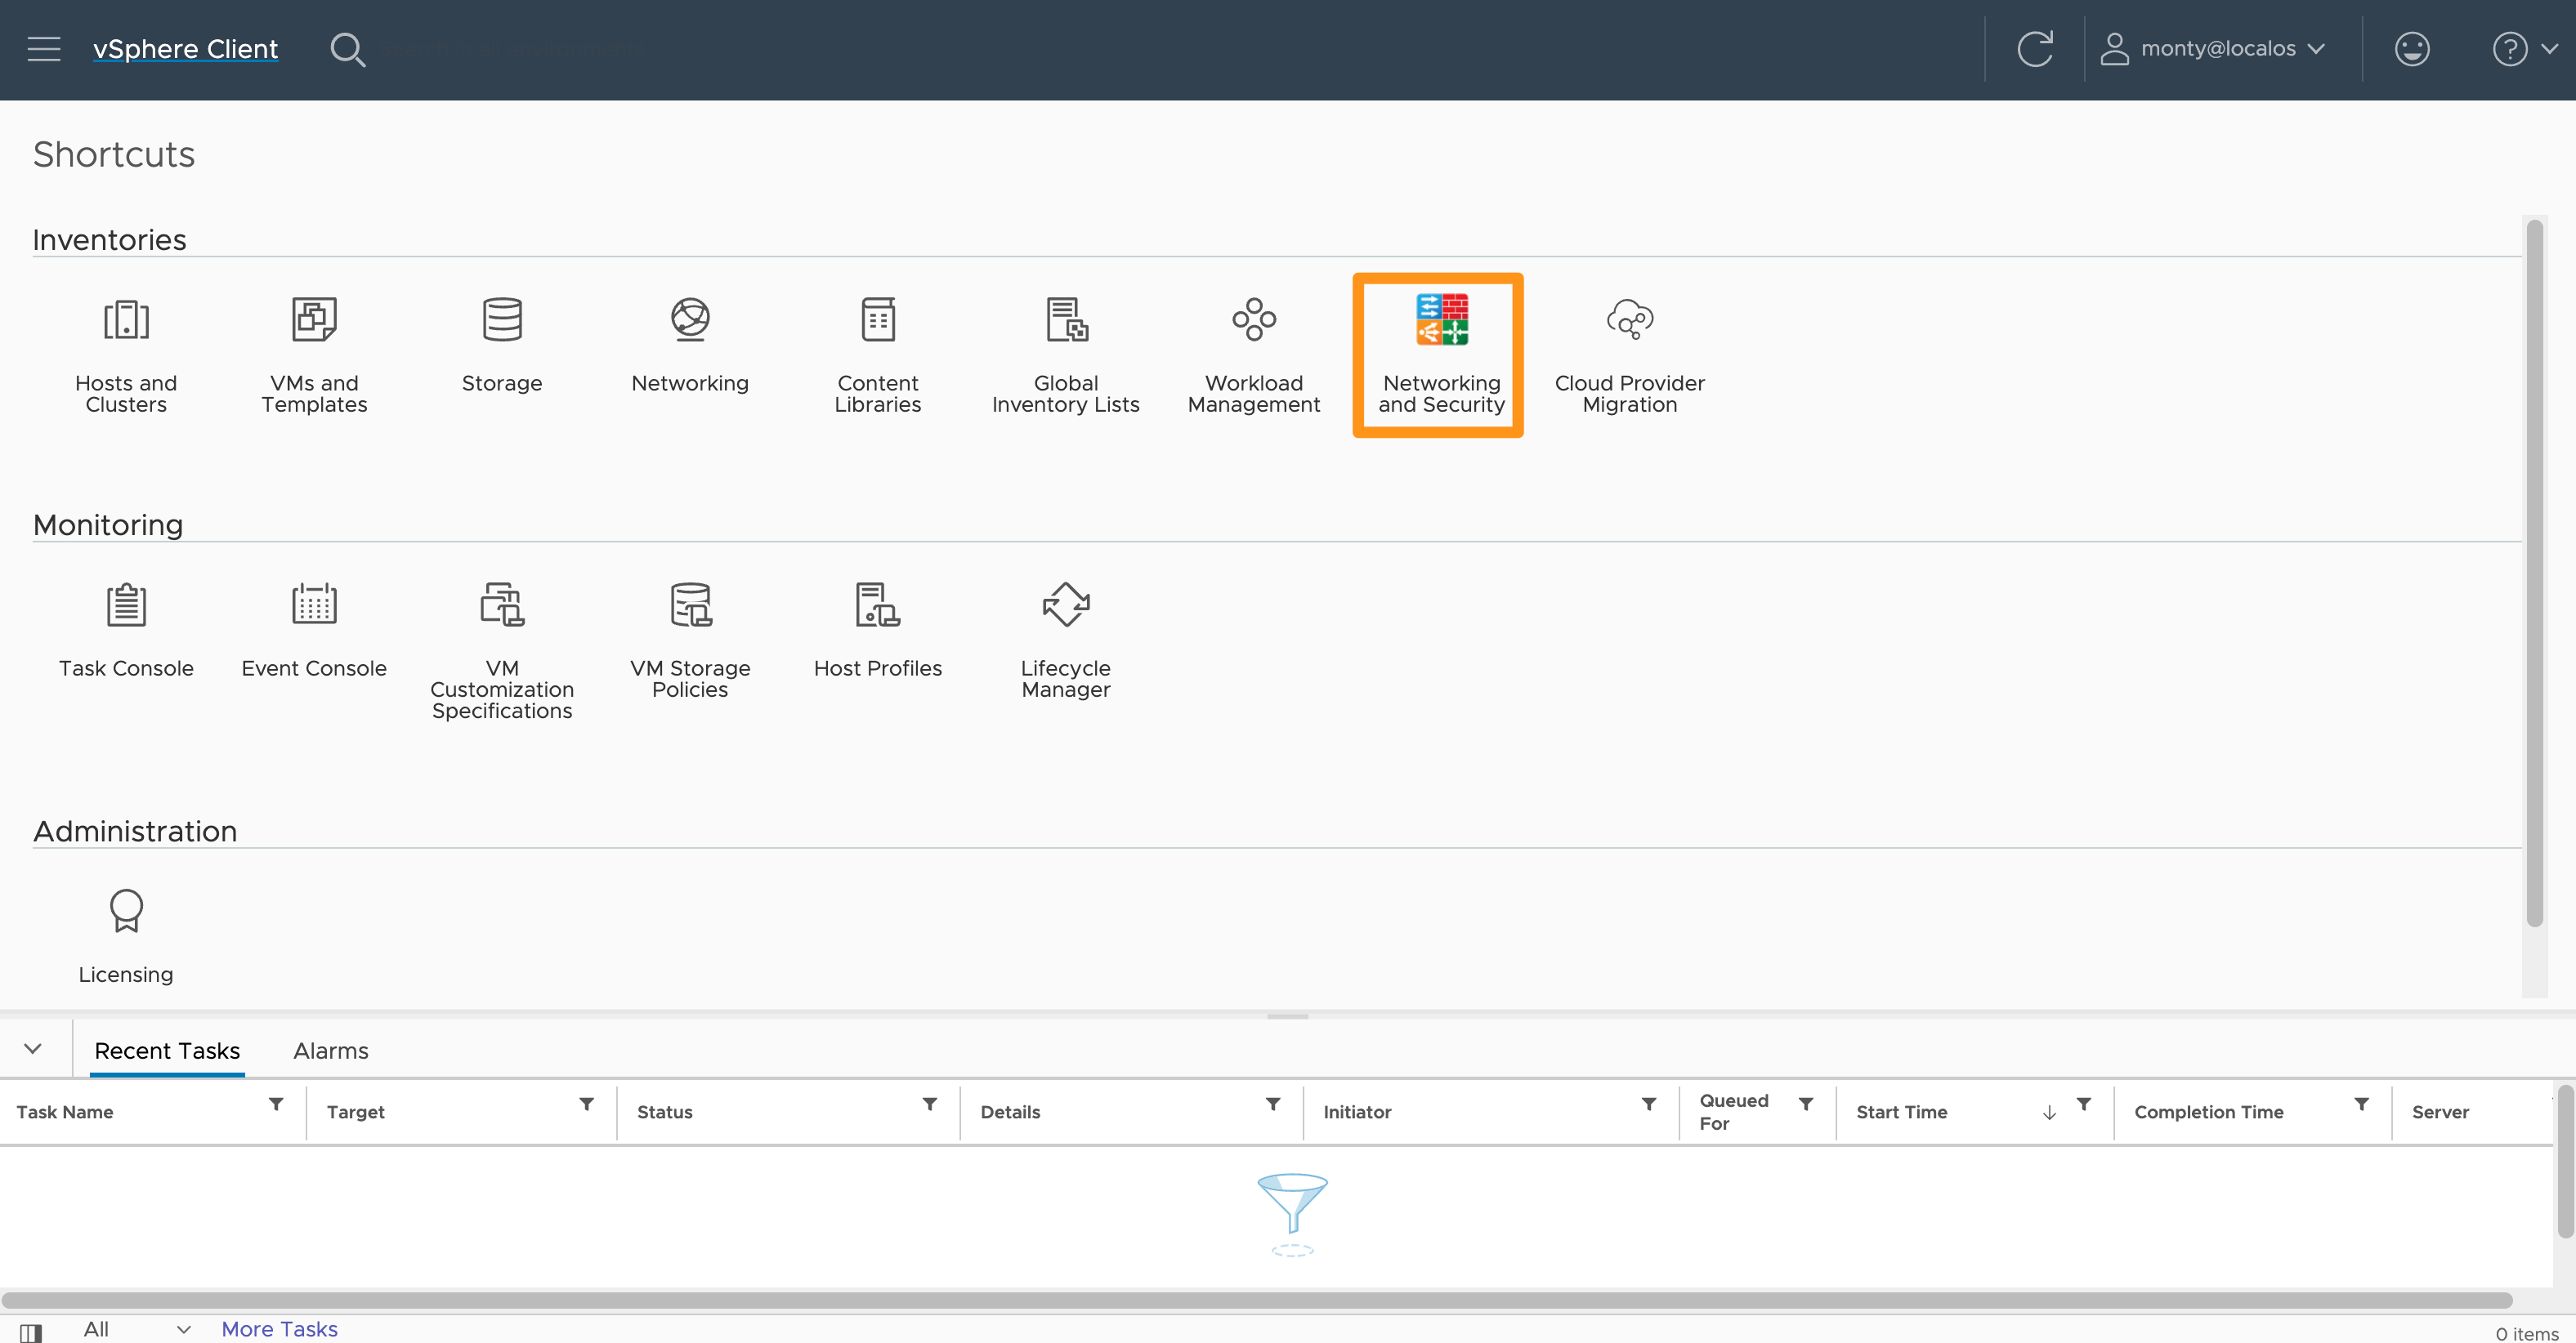Open VM Storage Policies shortcut

click(690, 641)
